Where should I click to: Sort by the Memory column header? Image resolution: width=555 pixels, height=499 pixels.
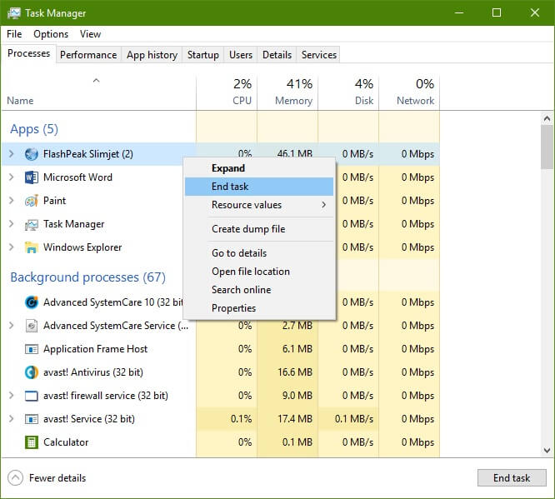click(x=287, y=92)
